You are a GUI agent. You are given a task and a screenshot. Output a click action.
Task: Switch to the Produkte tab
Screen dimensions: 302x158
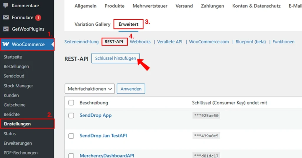[x=115, y=6]
